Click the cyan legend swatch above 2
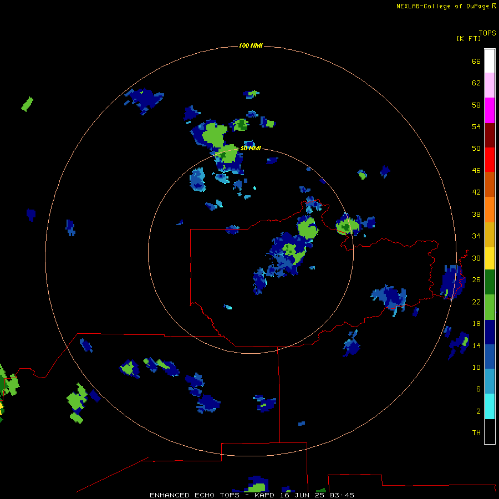 [x=490, y=406]
